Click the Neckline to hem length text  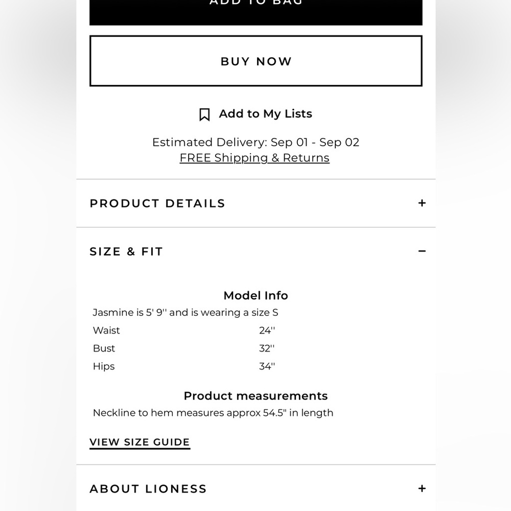point(213,413)
